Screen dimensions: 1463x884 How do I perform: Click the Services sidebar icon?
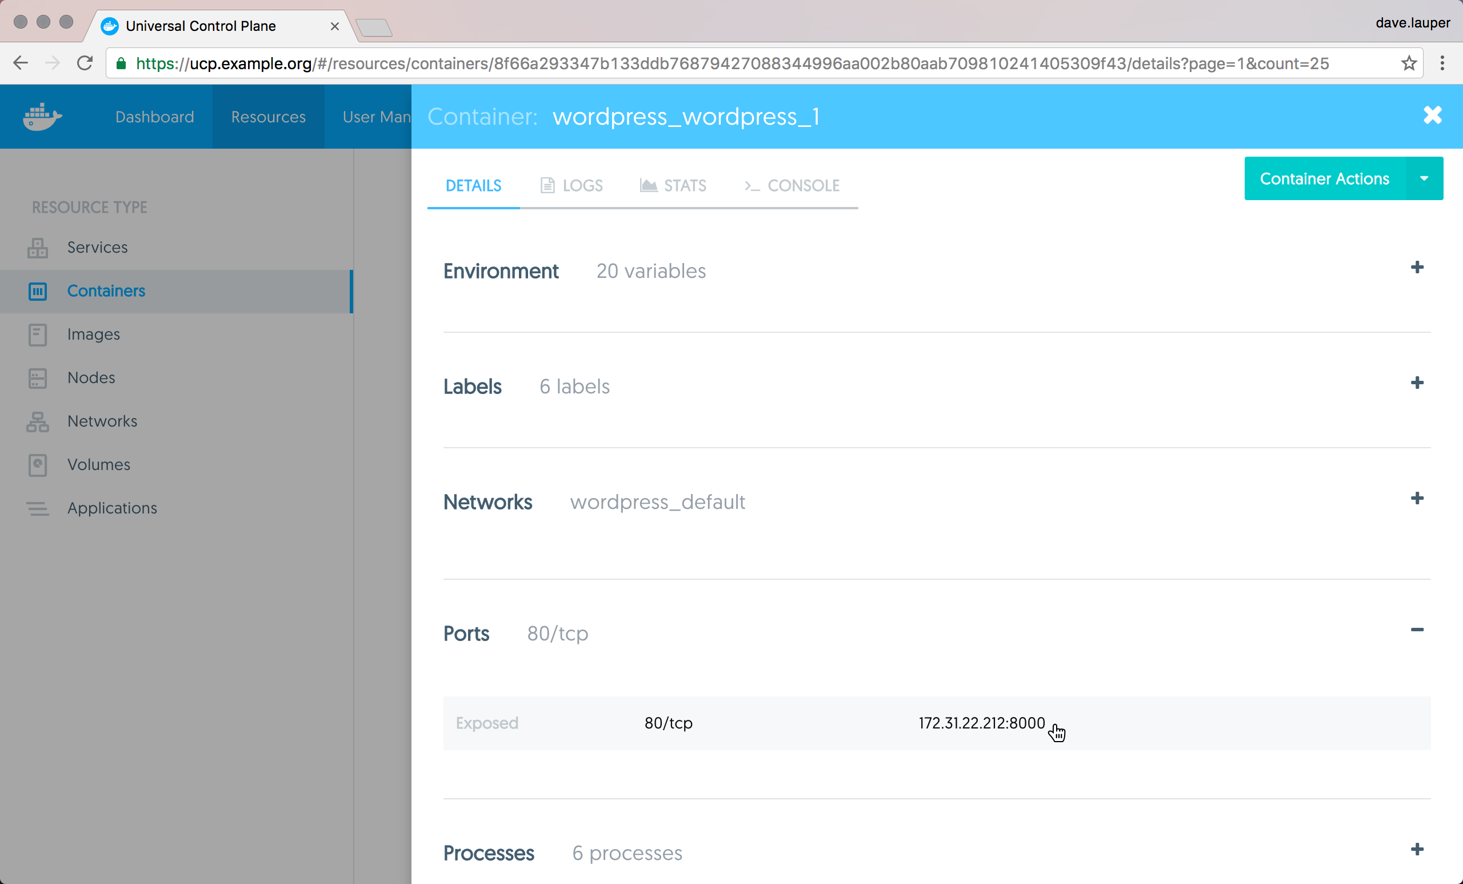pos(37,248)
